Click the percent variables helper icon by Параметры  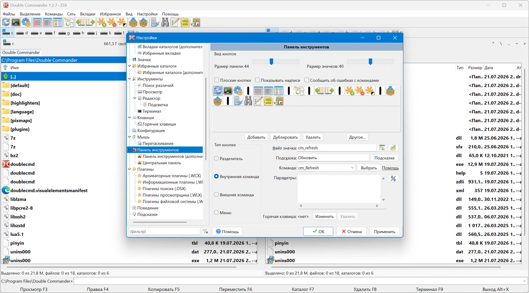coord(393,179)
